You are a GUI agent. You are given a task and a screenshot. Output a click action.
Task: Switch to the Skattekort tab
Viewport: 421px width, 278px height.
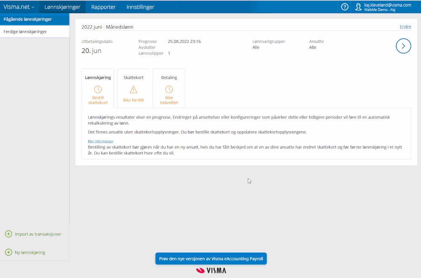coord(134,77)
